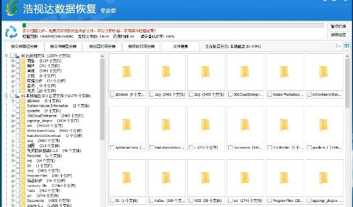This screenshot has width=353, height=207.
Task: Open the 文件搜索 tab
Action: pos(180,47)
